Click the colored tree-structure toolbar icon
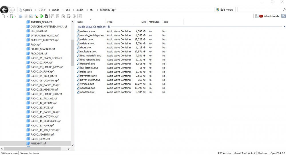Image resolution: width=286 pixels, height=155 pixels. 36,16
